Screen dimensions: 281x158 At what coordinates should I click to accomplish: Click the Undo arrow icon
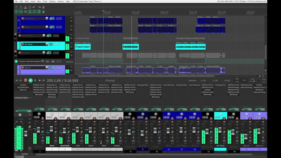34,7
